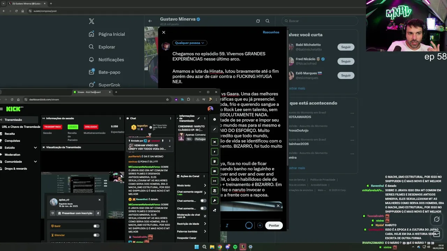Toggle the Silenciar switch

tap(96, 235)
